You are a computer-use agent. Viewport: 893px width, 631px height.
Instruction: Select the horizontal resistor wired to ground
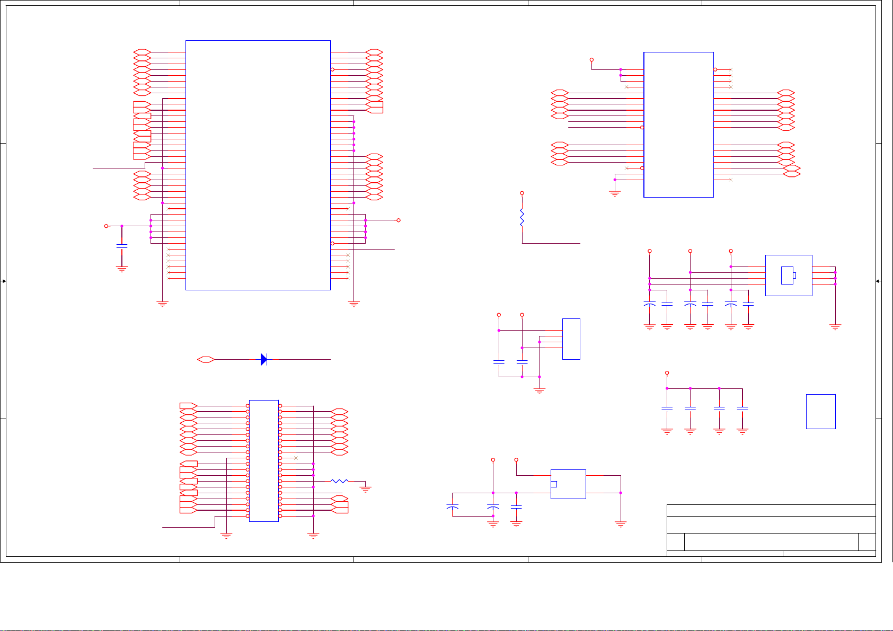pyautogui.click(x=339, y=481)
